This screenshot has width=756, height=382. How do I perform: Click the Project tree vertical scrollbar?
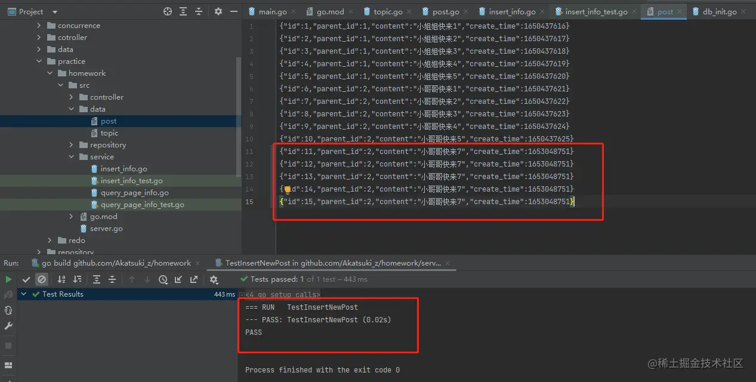click(239, 116)
